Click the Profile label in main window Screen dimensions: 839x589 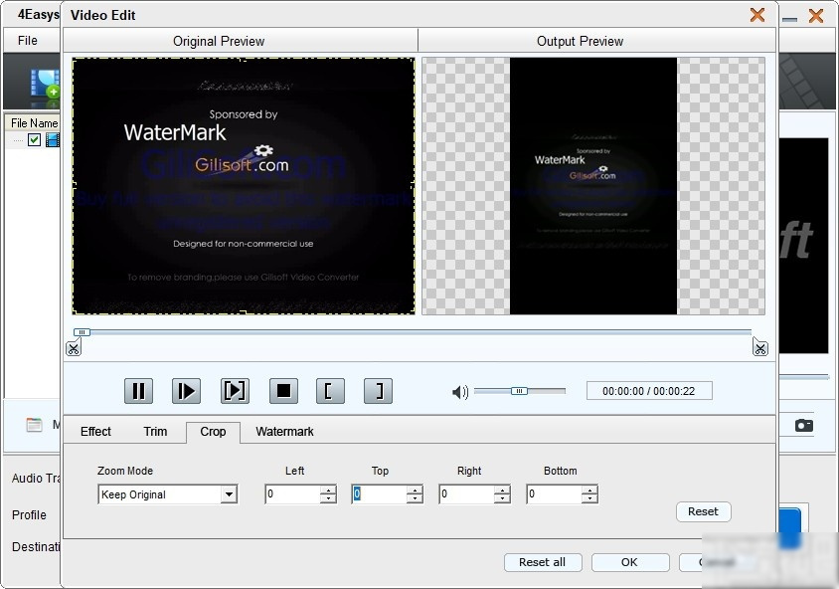pyautogui.click(x=29, y=515)
